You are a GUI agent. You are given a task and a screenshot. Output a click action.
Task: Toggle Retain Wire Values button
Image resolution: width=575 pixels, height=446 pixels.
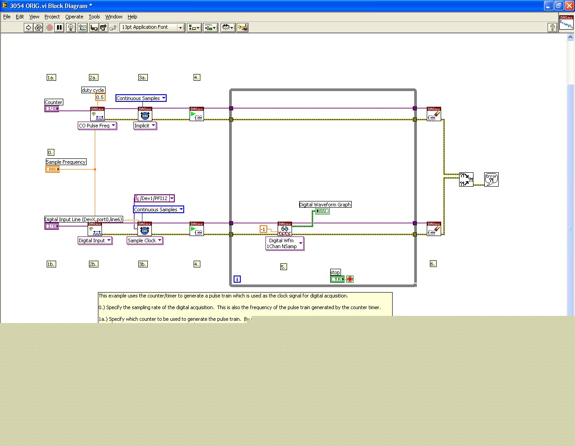point(83,27)
